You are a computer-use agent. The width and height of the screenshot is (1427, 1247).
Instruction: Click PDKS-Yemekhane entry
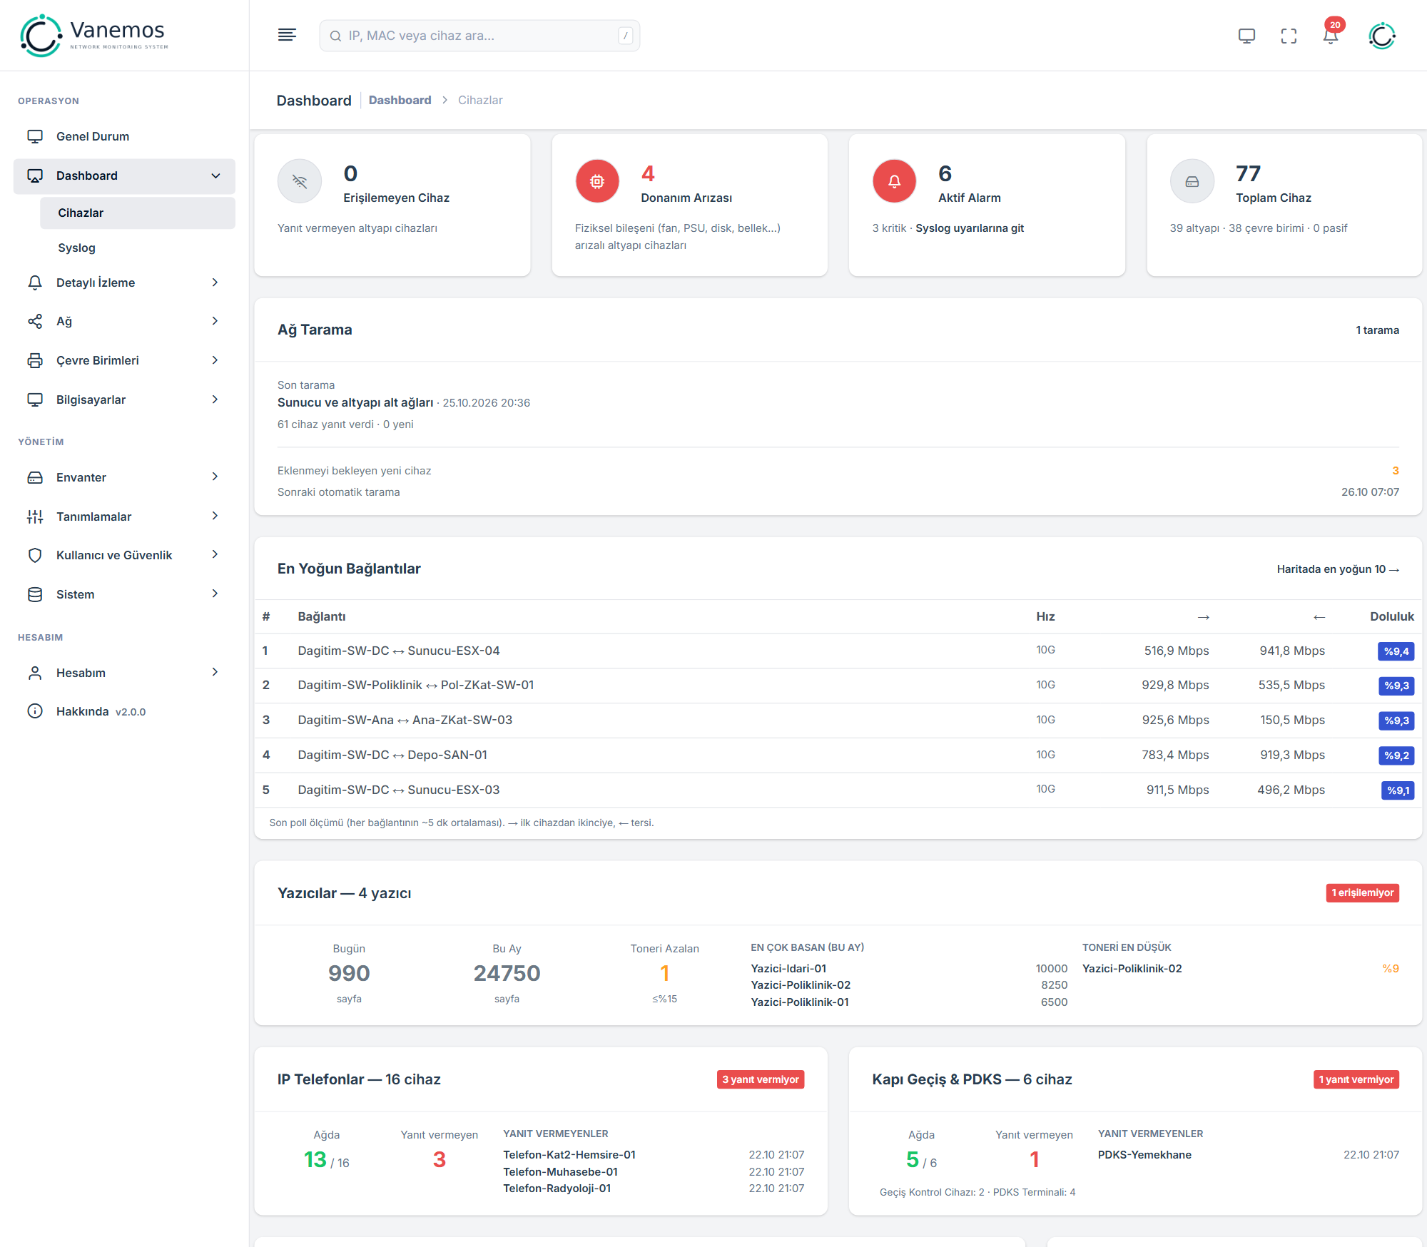pos(1144,1154)
